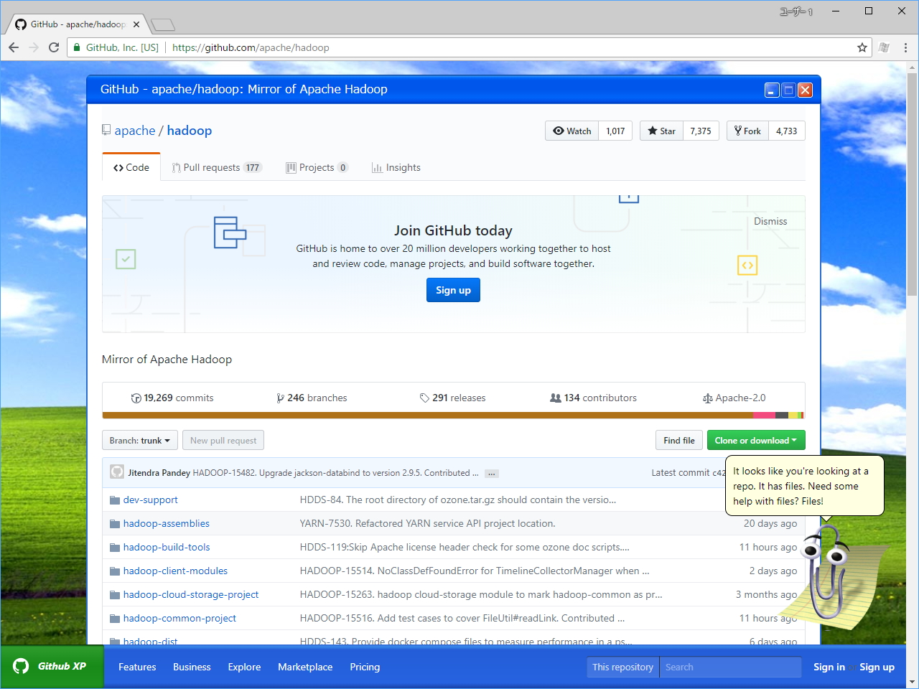The width and height of the screenshot is (919, 689).
Task: Open the Apache-2.0 license link
Action: point(734,398)
